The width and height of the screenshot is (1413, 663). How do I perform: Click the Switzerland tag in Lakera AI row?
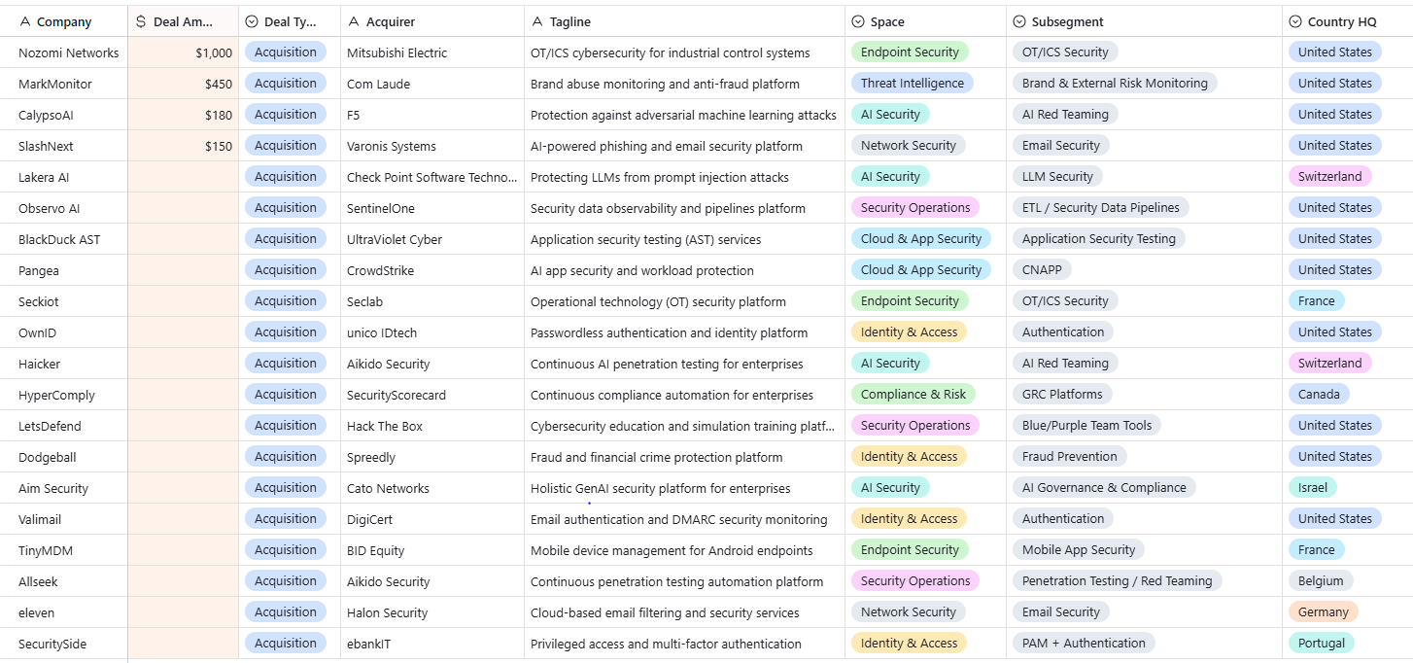click(1330, 177)
